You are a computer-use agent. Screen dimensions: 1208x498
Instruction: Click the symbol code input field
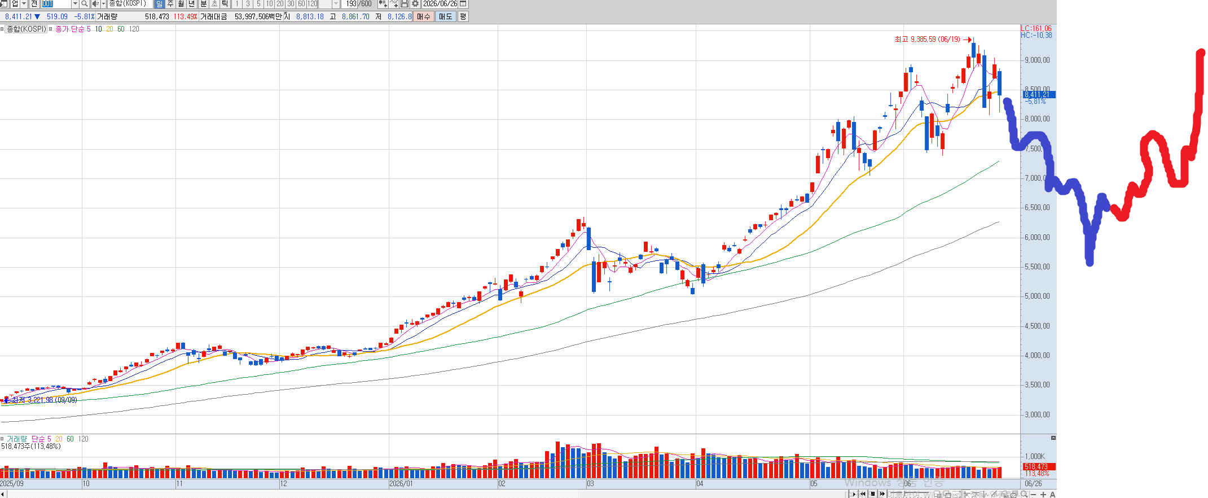[x=56, y=4]
